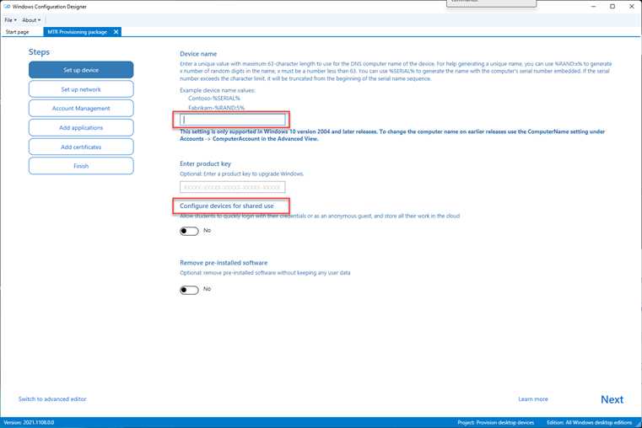
Task: Open the Learn more link
Action: (x=533, y=399)
